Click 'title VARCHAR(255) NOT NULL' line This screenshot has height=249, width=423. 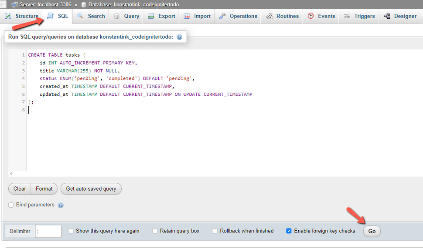click(79, 71)
